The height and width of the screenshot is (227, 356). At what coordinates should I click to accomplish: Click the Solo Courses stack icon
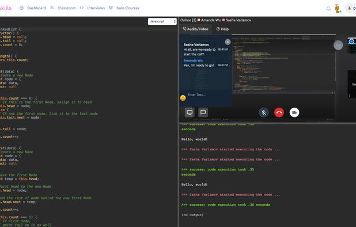click(x=111, y=7)
